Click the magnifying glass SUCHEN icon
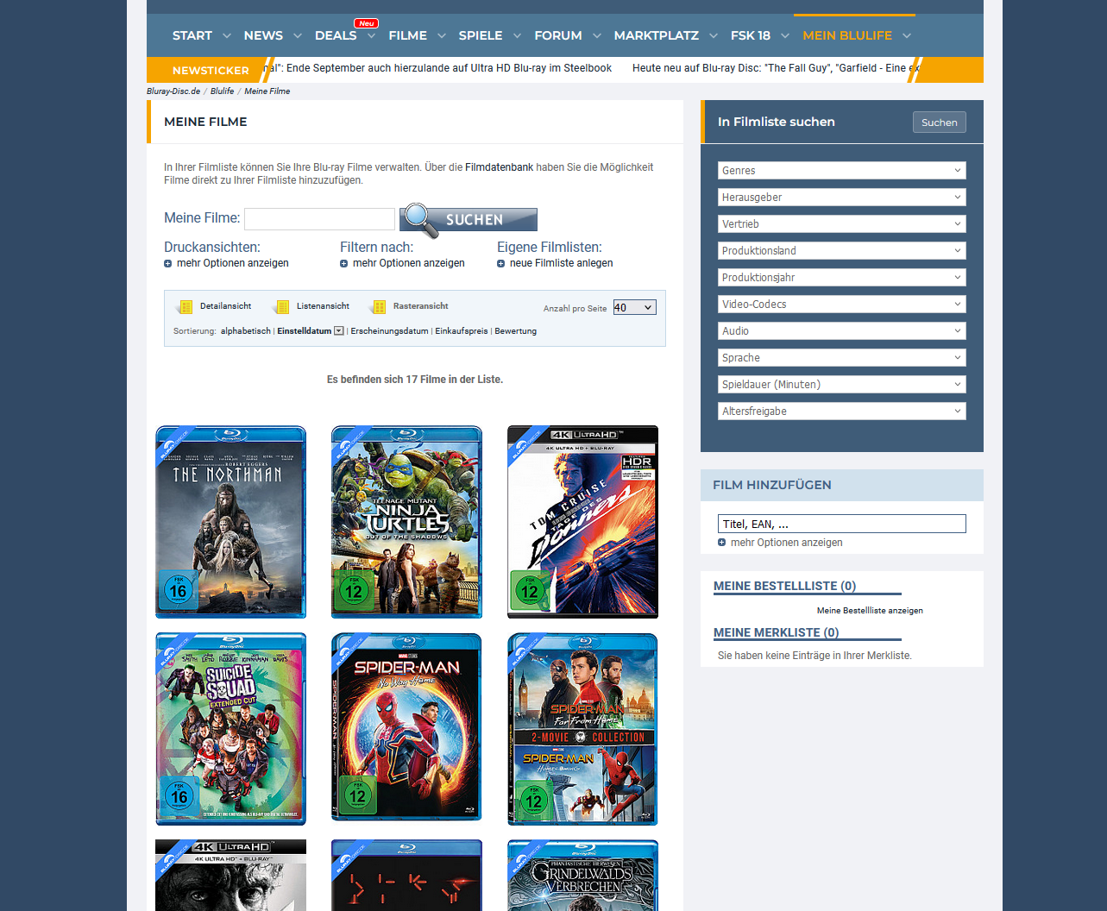This screenshot has height=911, width=1107. [x=469, y=220]
